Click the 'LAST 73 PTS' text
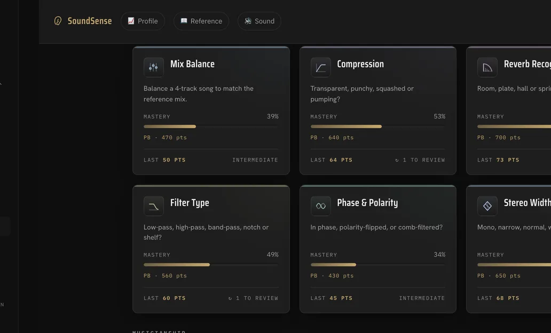The width and height of the screenshot is (551, 333). click(498, 160)
